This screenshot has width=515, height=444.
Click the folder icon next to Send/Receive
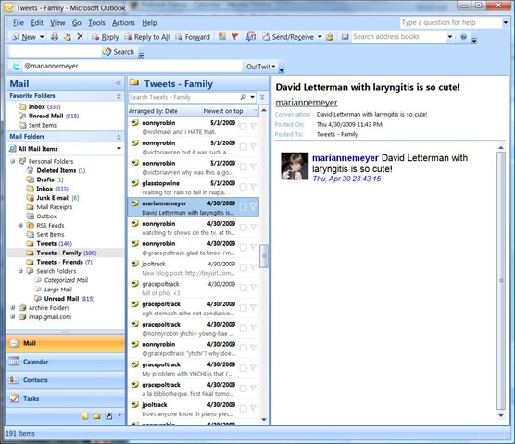(330, 37)
